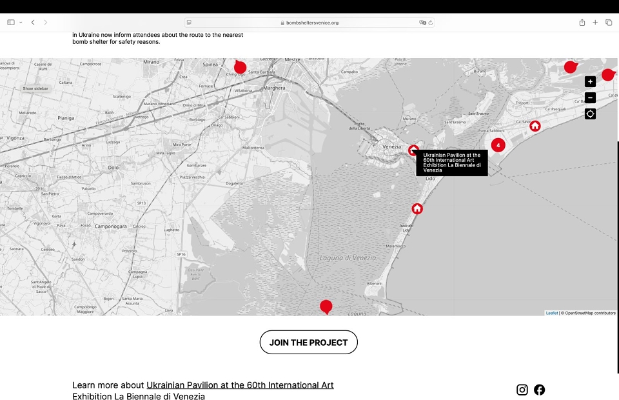The height and width of the screenshot is (400, 619).
Task: Open the Ukrainian Pavilion link
Action: pos(240,385)
